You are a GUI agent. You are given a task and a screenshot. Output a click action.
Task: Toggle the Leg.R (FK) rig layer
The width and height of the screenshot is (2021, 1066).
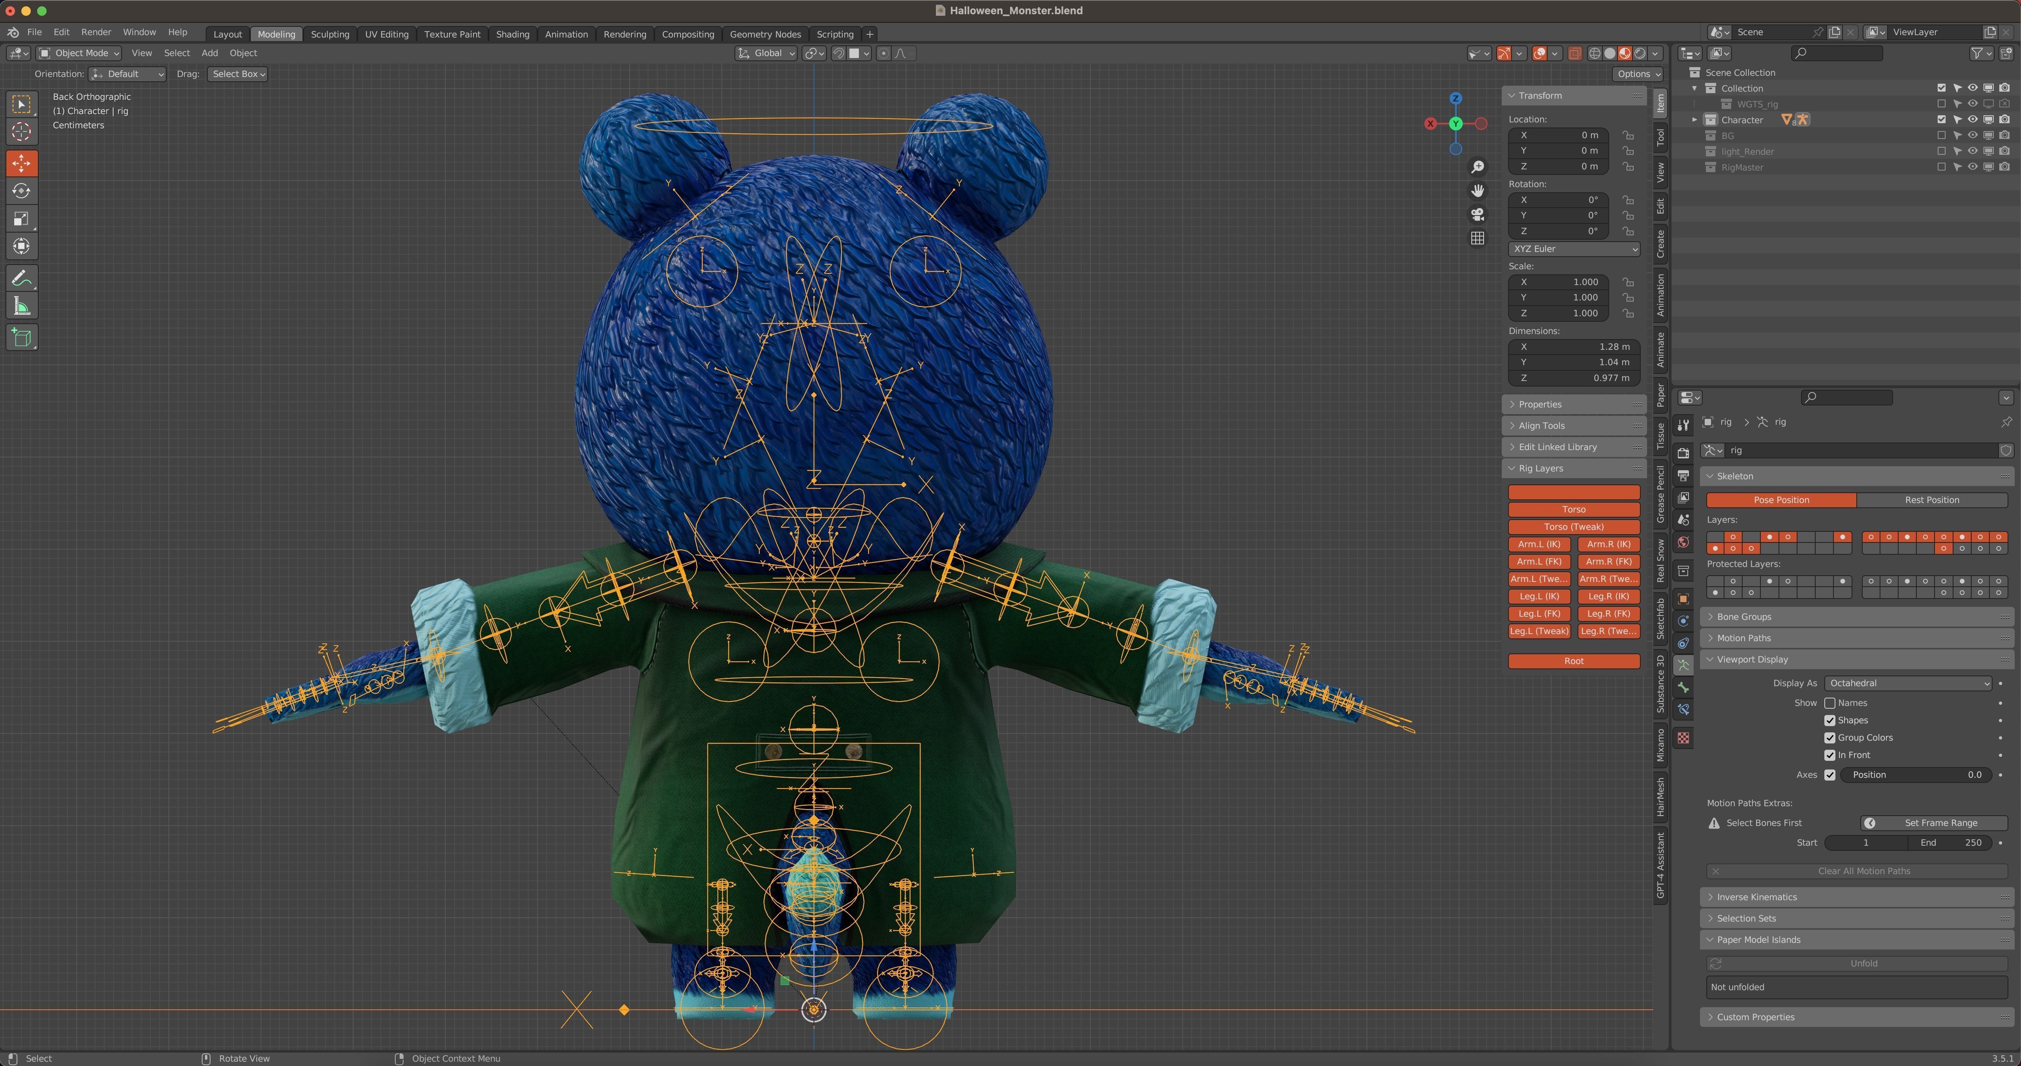(1608, 614)
